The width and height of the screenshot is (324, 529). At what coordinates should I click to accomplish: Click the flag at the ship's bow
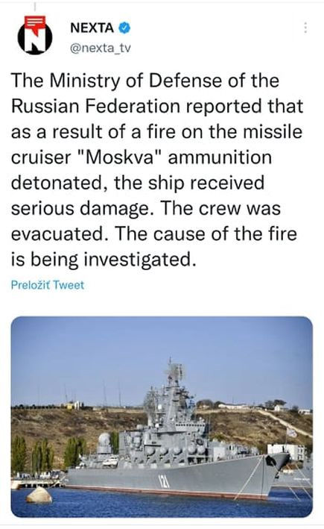point(292,433)
